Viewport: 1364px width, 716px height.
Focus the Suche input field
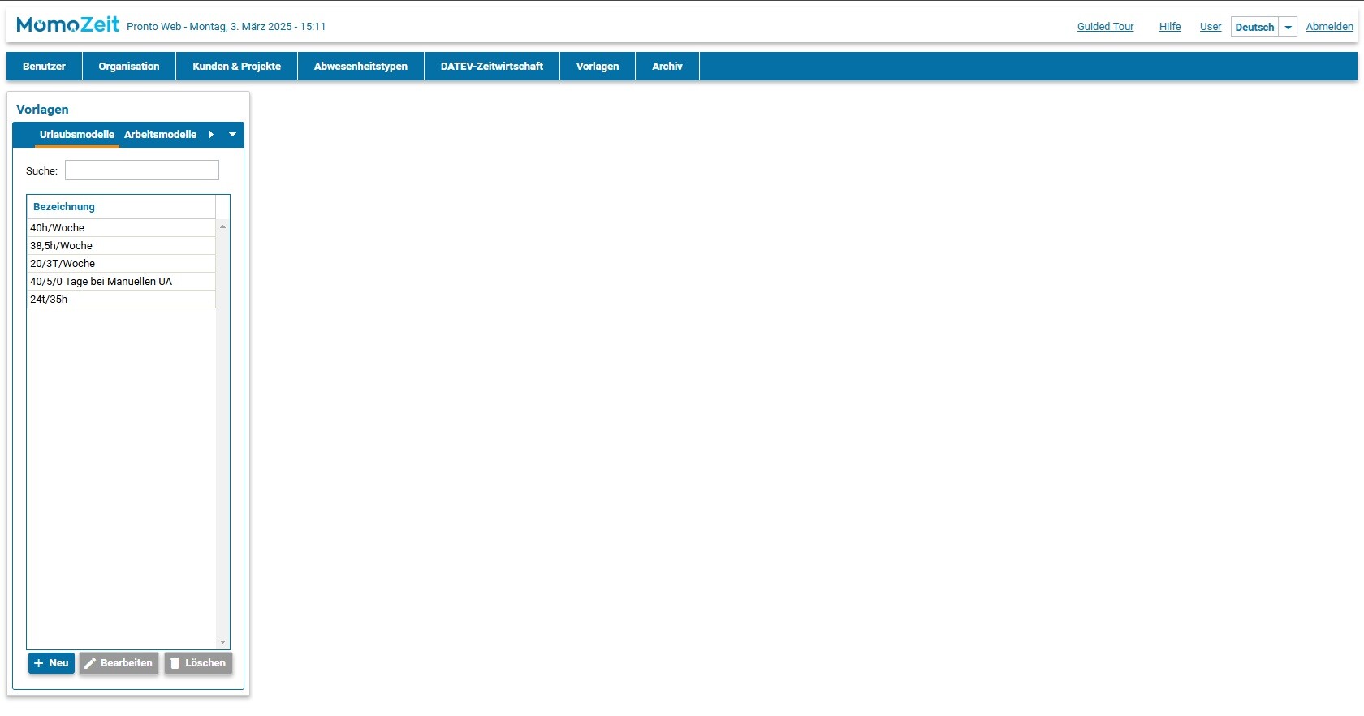point(142,170)
